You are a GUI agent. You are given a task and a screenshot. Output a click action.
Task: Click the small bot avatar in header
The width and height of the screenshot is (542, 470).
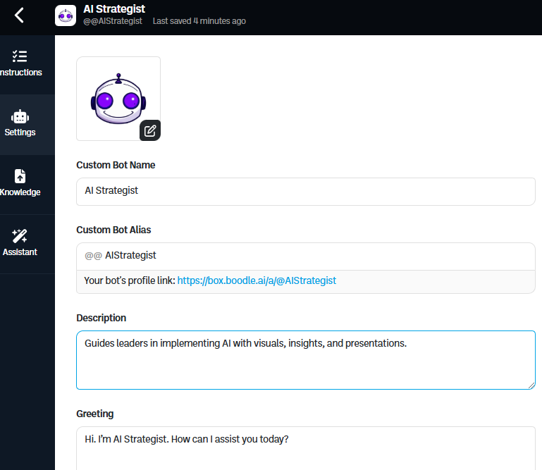tap(66, 16)
